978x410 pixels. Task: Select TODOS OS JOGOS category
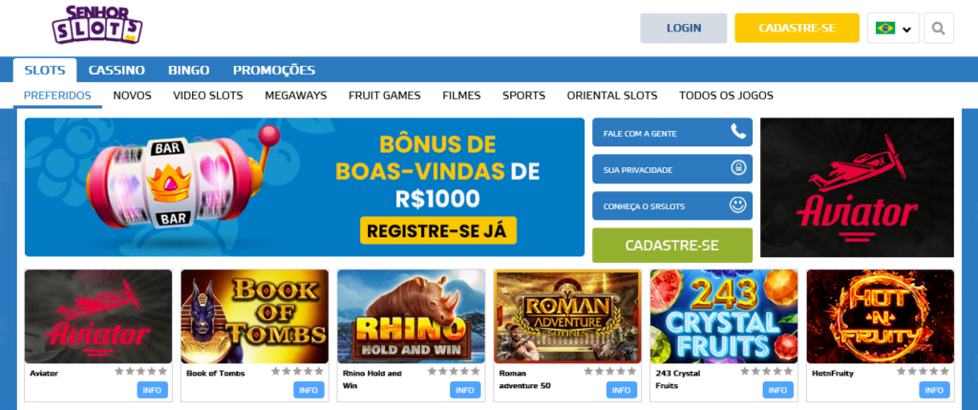pyautogui.click(x=726, y=96)
